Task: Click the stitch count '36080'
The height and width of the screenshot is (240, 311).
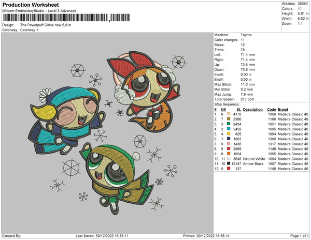Action: (303, 4)
